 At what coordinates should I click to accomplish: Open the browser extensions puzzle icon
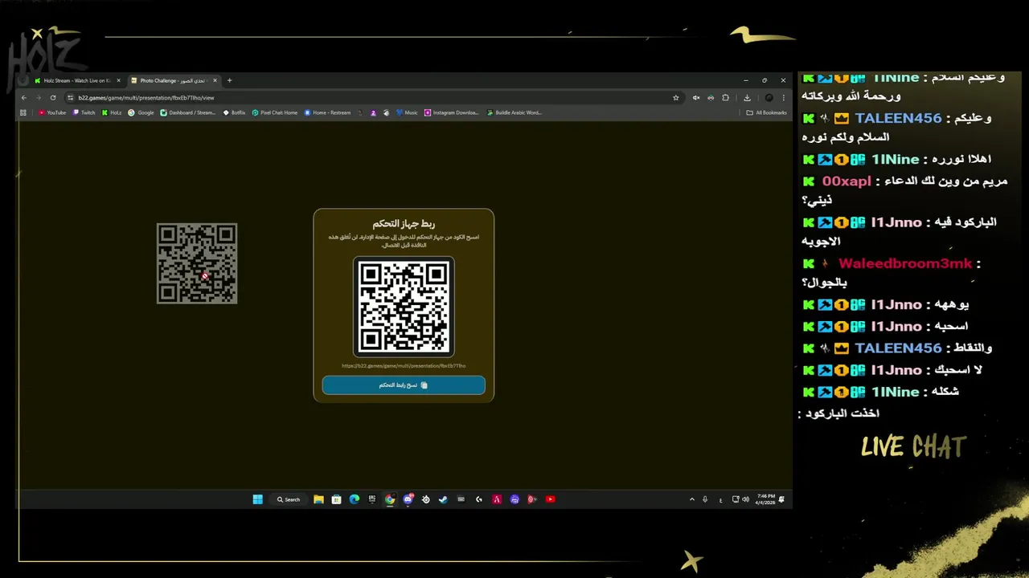point(725,98)
